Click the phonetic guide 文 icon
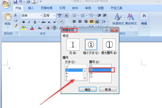 [60, 15]
